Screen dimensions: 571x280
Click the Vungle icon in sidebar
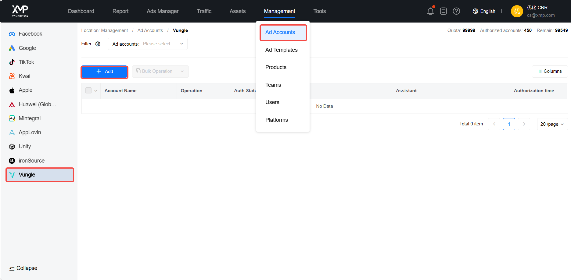click(x=12, y=175)
